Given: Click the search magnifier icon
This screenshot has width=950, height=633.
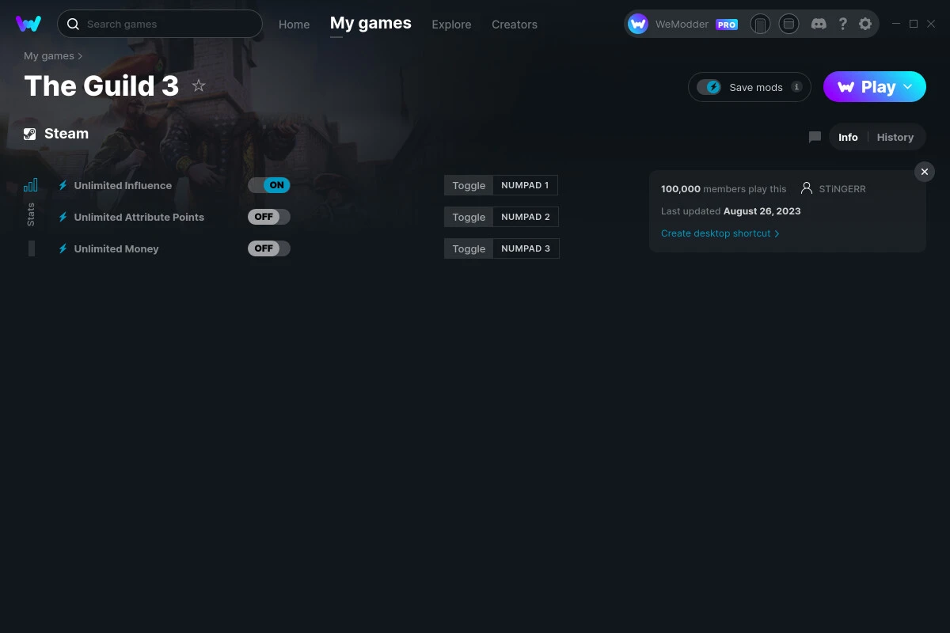Looking at the screenshot, I should pos(73,24).
